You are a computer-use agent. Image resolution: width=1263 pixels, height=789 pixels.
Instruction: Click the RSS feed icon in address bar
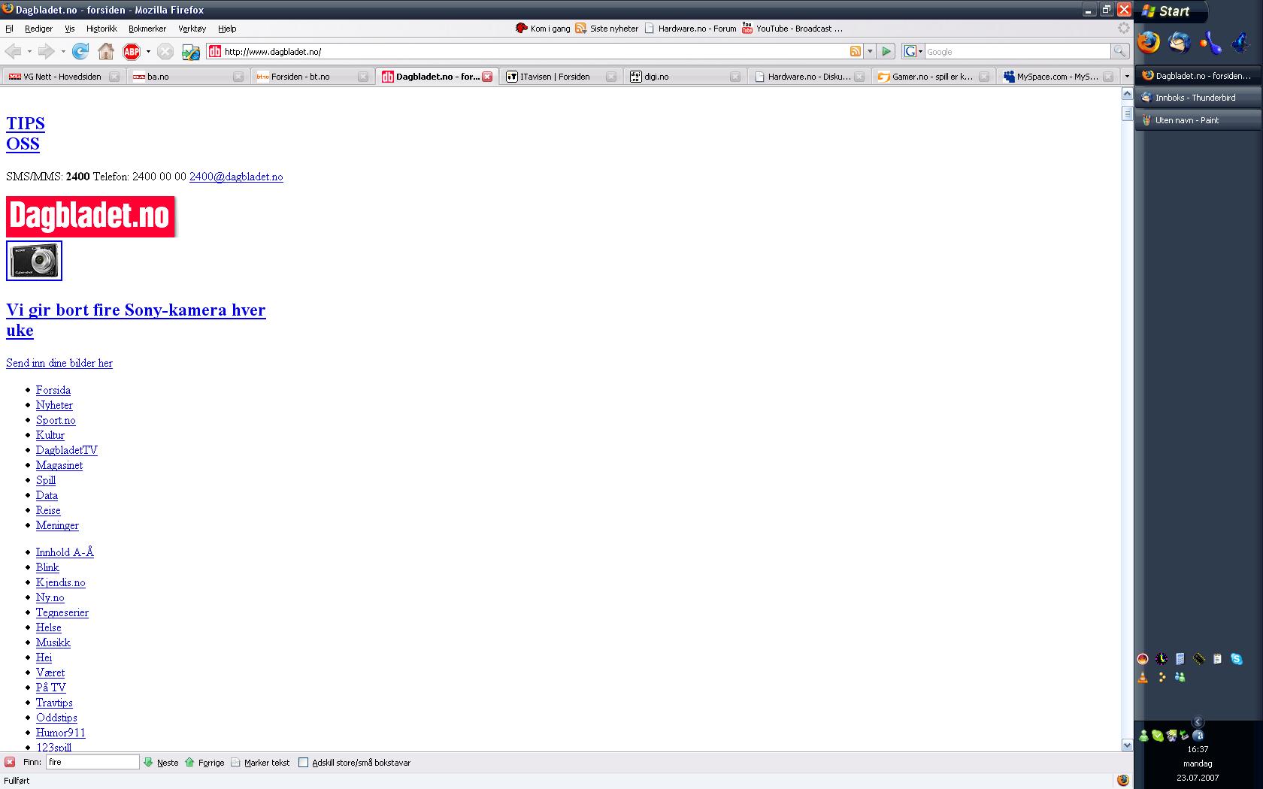pyautogui.click(x=856, y=51)
